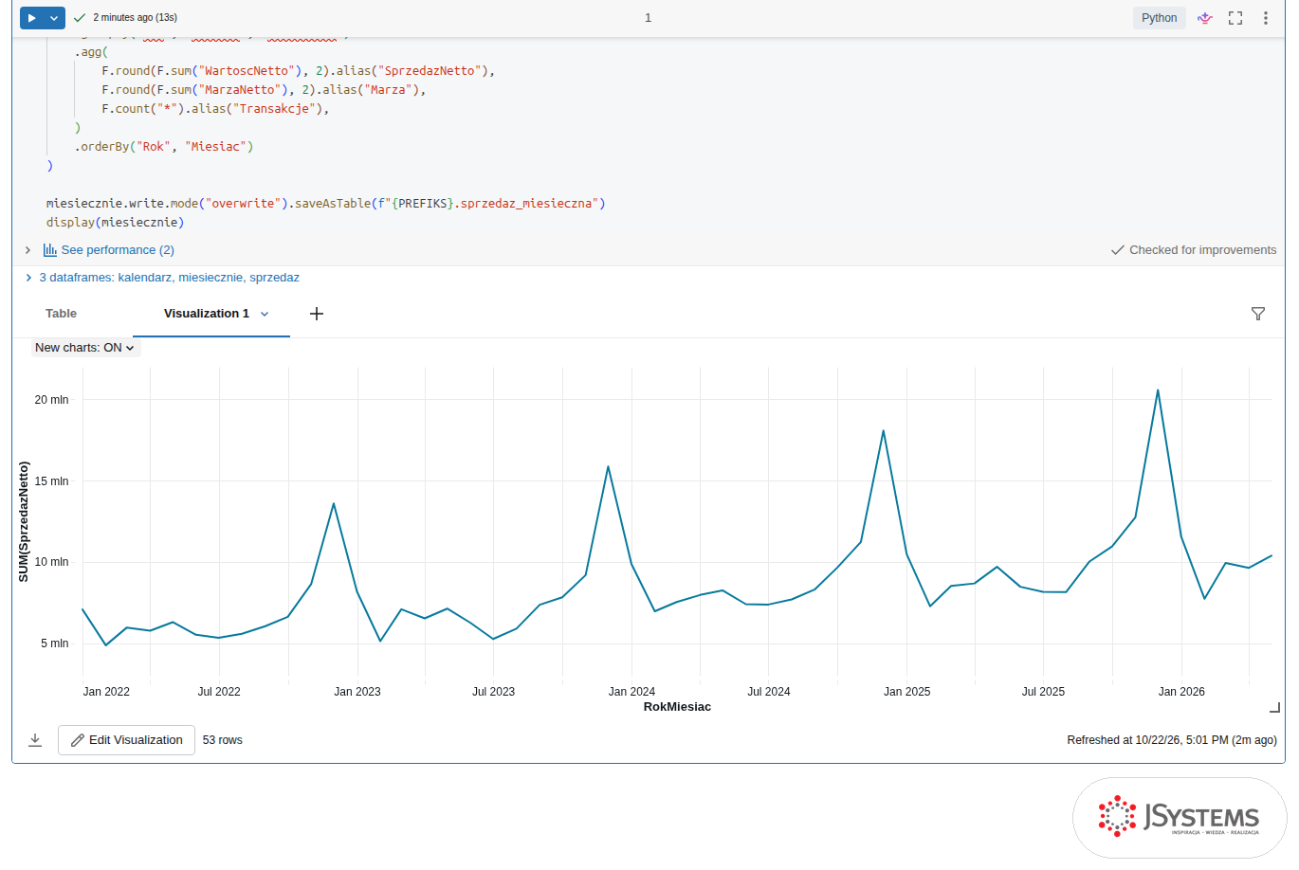Image resolution: width=1299 pixels, height=870 pixels.
Task: Expand the 3 dataframes list
Action: pos(29,278)
